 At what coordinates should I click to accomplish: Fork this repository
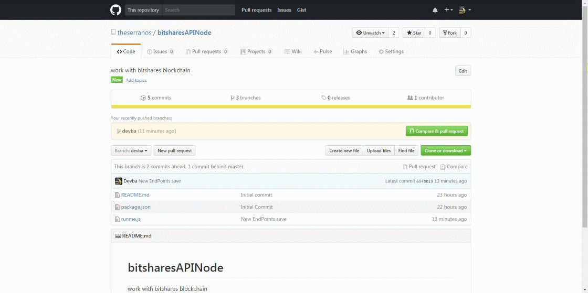449,33
